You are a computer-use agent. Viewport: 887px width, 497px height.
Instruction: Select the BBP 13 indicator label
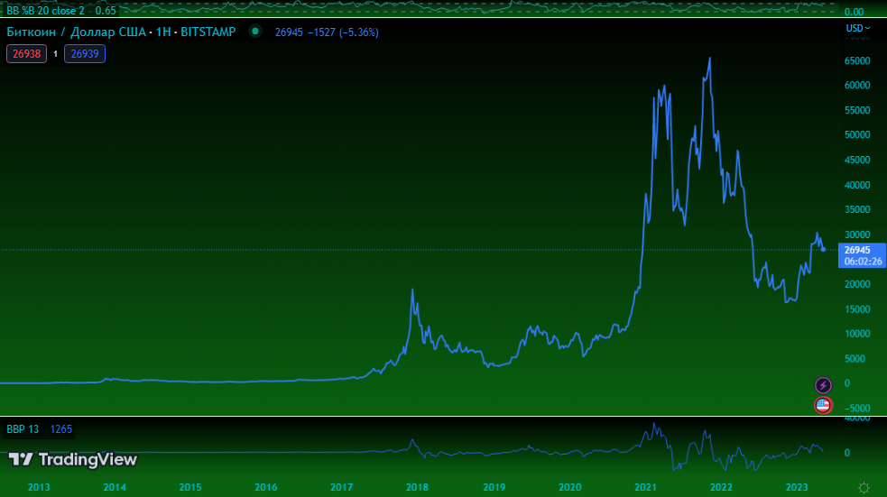tap(23, 429)
